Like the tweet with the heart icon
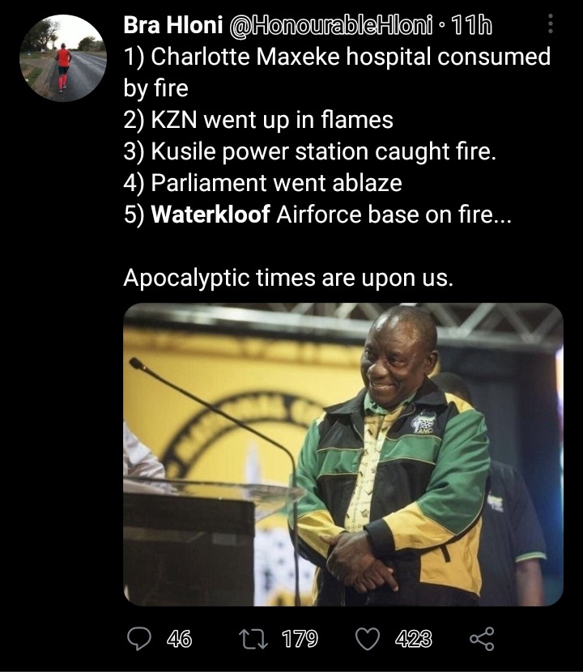 [x=368, y=639]
